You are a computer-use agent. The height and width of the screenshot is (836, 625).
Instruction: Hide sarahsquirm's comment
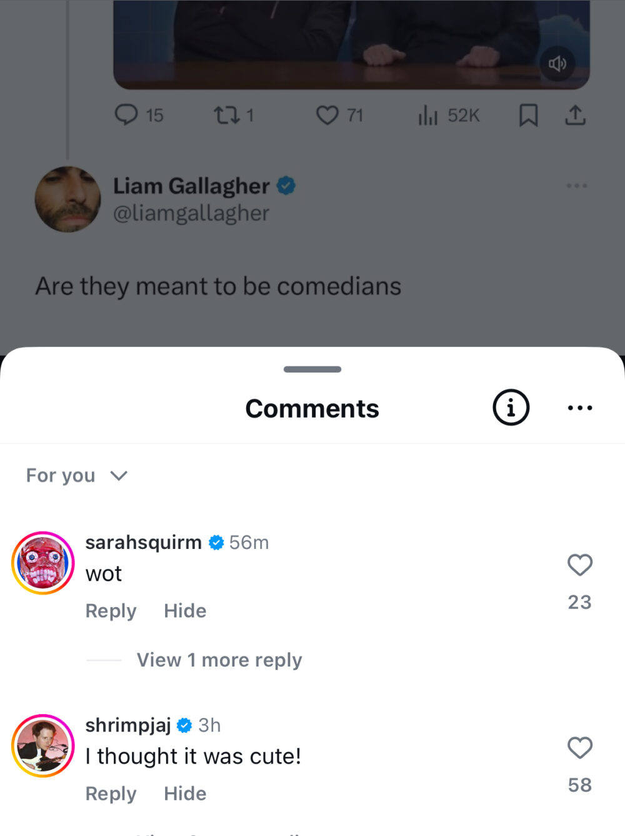pyautogui.click(x=185, y=611)
